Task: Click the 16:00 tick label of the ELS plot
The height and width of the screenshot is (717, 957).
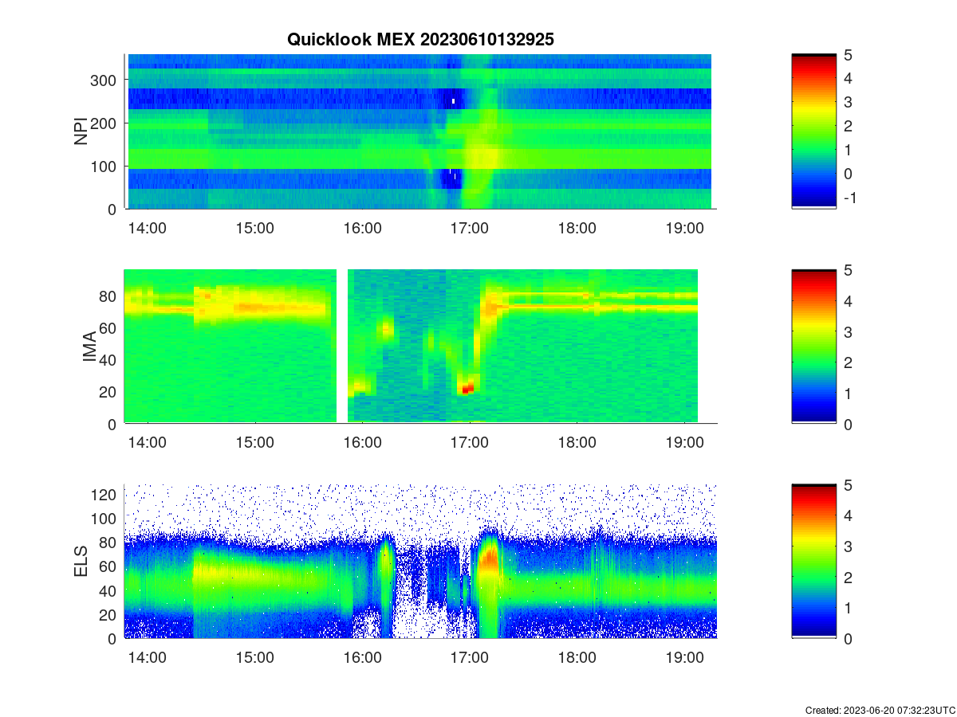Action: (x=363, y=658)
